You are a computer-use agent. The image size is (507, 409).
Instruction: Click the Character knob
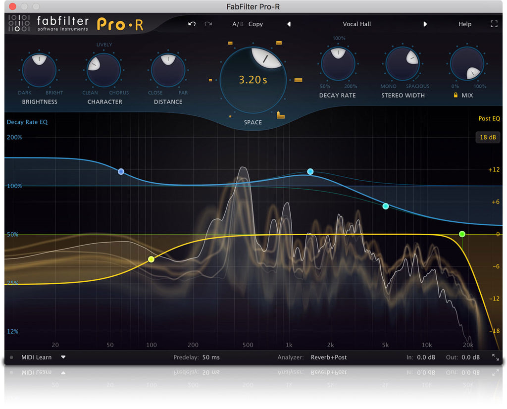click(104, 70)
